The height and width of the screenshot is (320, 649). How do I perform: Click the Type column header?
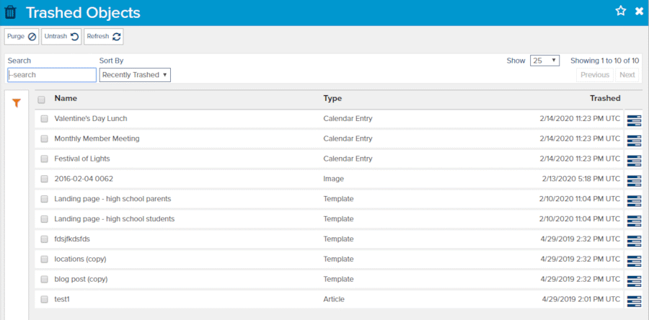[332, 99]
